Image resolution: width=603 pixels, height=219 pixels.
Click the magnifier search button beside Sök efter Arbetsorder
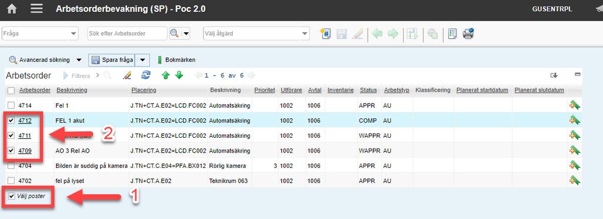pyautogui.click(x=174, y=34)
